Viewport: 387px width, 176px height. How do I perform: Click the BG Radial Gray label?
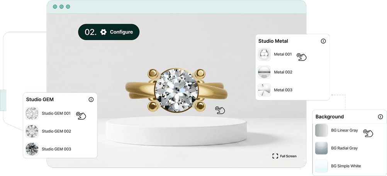[344, 148]
